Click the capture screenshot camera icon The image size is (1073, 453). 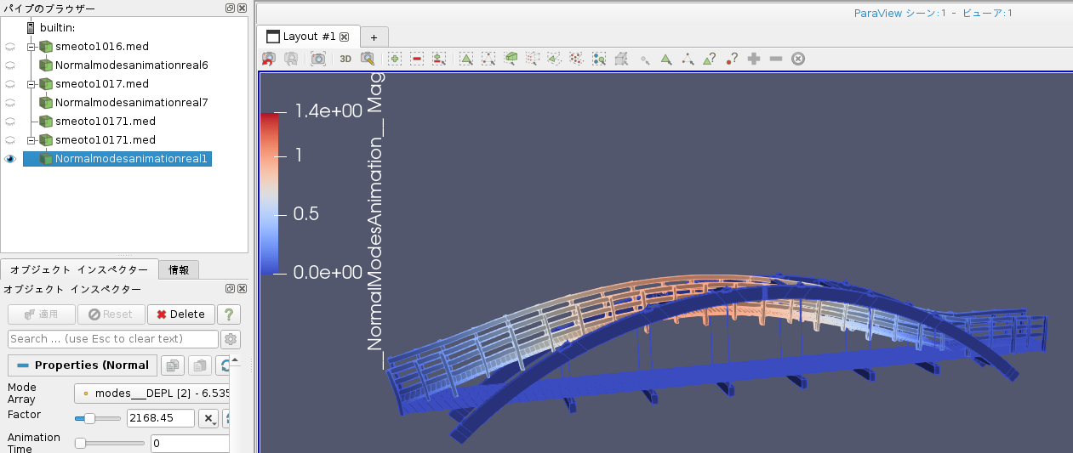tap(318, 59)
